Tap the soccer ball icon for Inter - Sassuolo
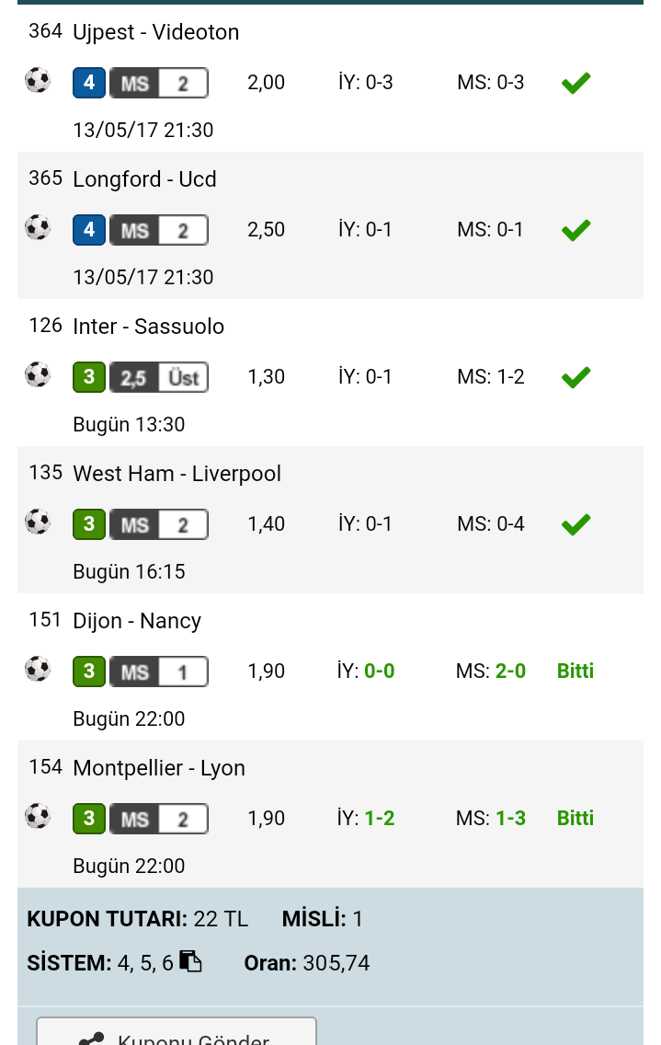The width and height of the screenshot is (661, 1045). pos(38,375)
